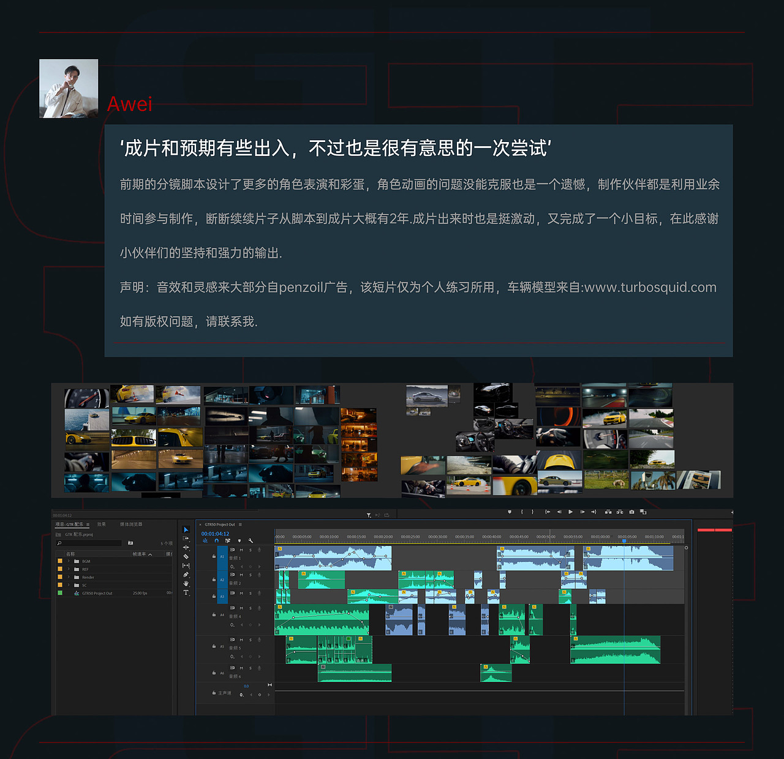
Task: Activate the Hand tool
Action: 185,584
